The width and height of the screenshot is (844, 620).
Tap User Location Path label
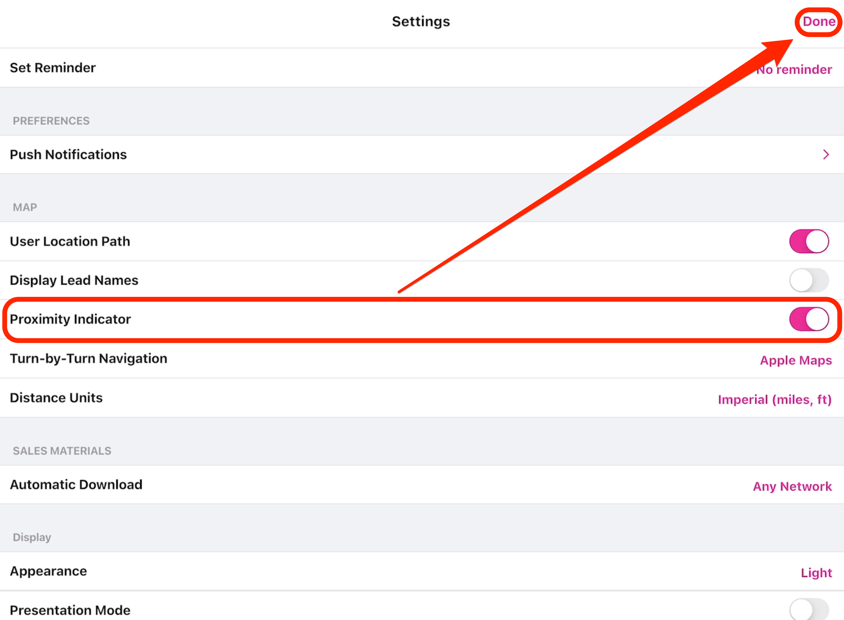coord(70,241)
